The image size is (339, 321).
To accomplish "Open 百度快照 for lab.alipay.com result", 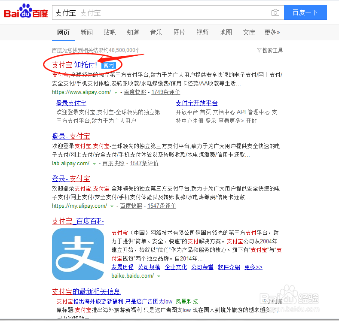I will point(113,164).
